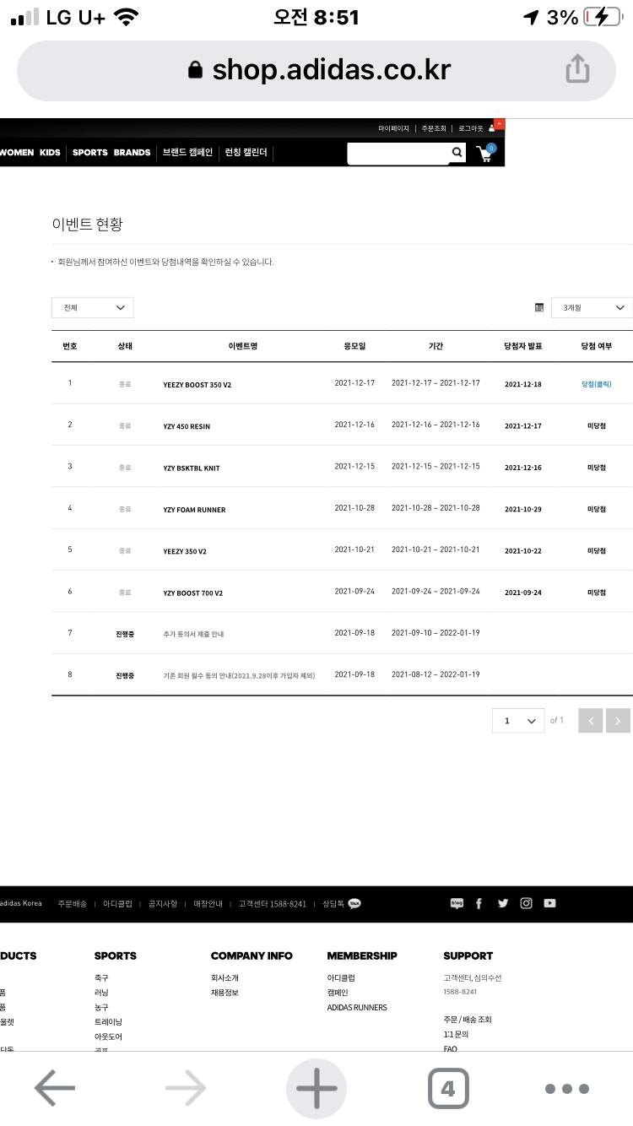633x1126 pixels.
Task: Tap lock icon in address bar
Action: [195, 70]
